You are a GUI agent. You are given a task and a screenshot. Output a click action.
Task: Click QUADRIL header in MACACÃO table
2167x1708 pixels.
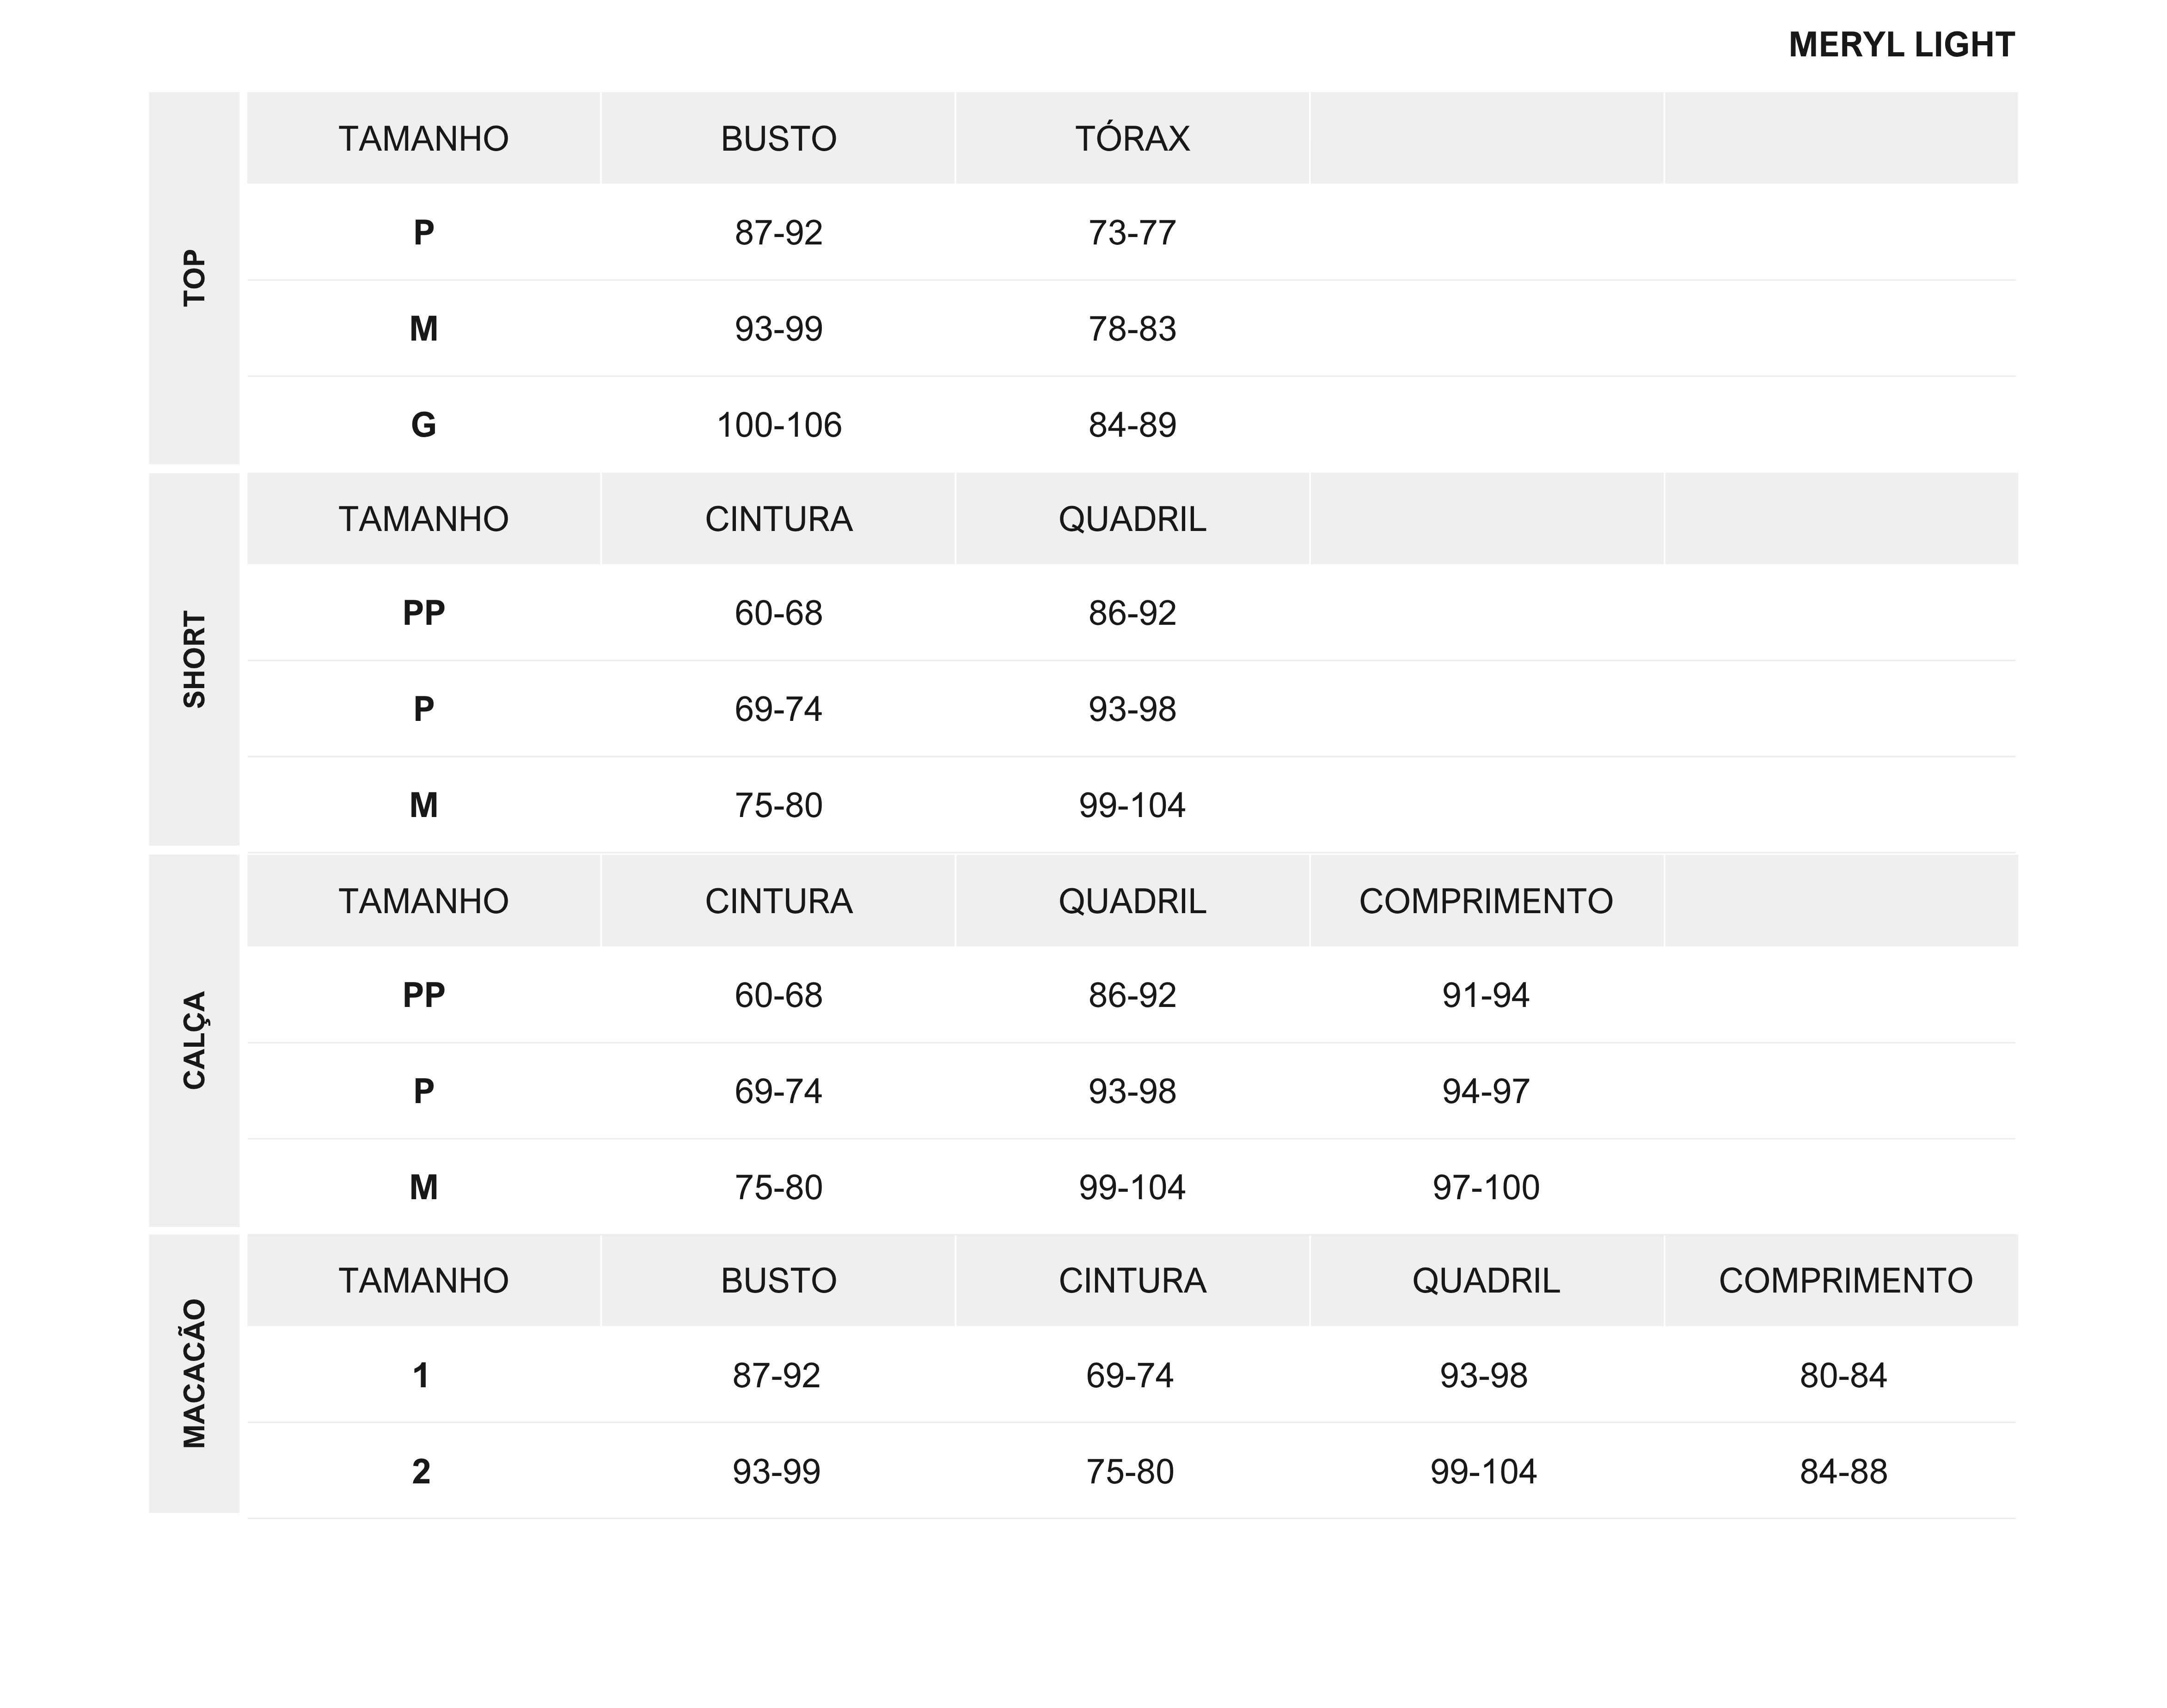point(1486,1280)
